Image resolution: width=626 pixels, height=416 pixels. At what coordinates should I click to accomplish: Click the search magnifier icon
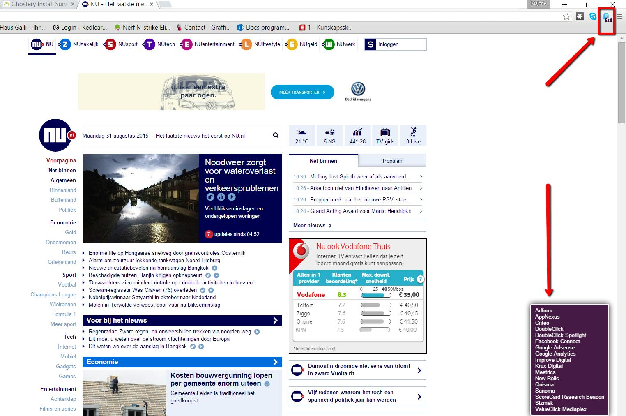click(276, 136)
